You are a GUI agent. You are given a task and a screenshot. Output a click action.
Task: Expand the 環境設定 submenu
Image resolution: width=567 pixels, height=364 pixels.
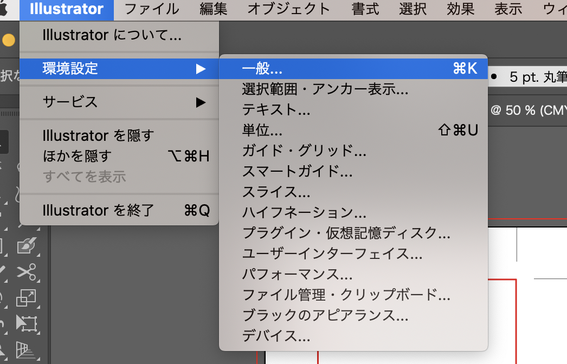(119, 69)
